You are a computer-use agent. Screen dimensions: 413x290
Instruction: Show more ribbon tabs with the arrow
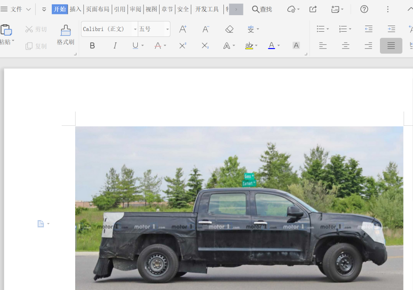(x=236, y=10)
